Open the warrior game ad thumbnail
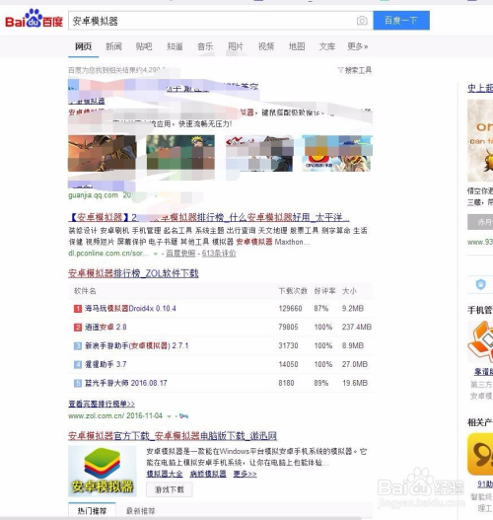This screenshot has height=520, width=493. 102,153
